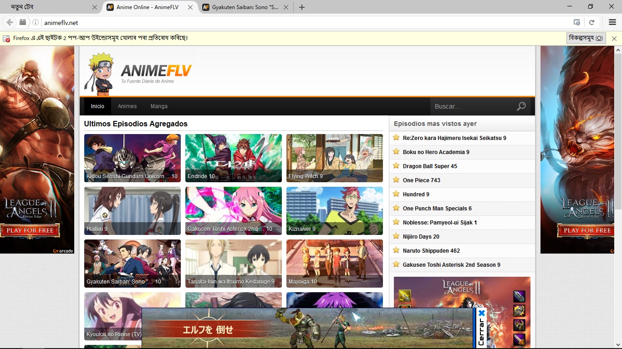Open Kidou Senshi Gundam Unicorn episode thumbnail
This screenshot has width=622, height=349.
click(x=133, y=158)
